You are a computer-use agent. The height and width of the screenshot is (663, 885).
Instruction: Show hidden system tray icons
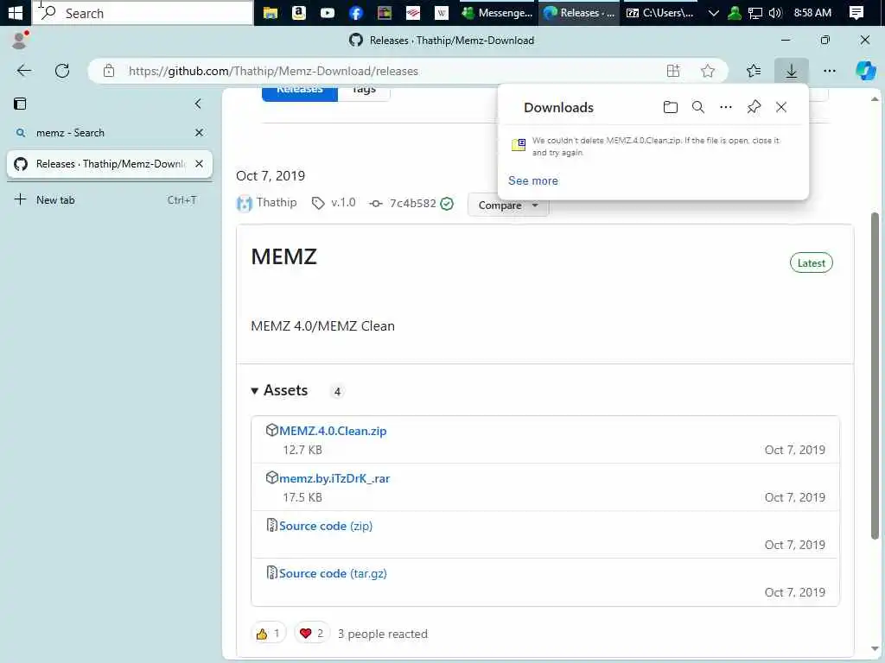coord(713,12)
